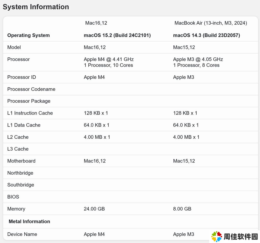260x243 pixels.
Task: Select 4.00 MB x 1 in MacBook Air column
Action: click(186, 137)
